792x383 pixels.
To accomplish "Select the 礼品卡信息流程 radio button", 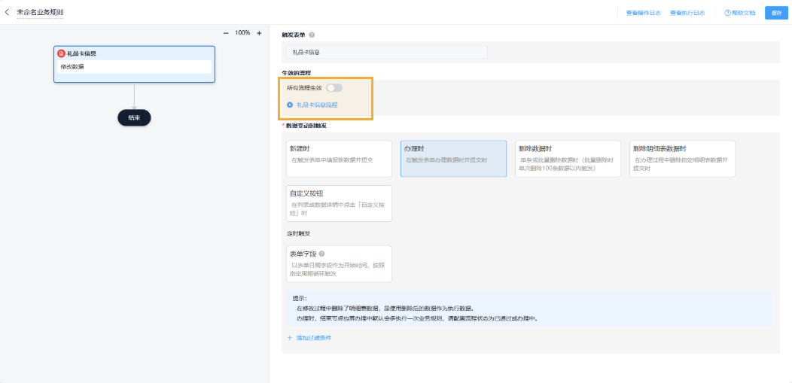I will tap(290, 105).
